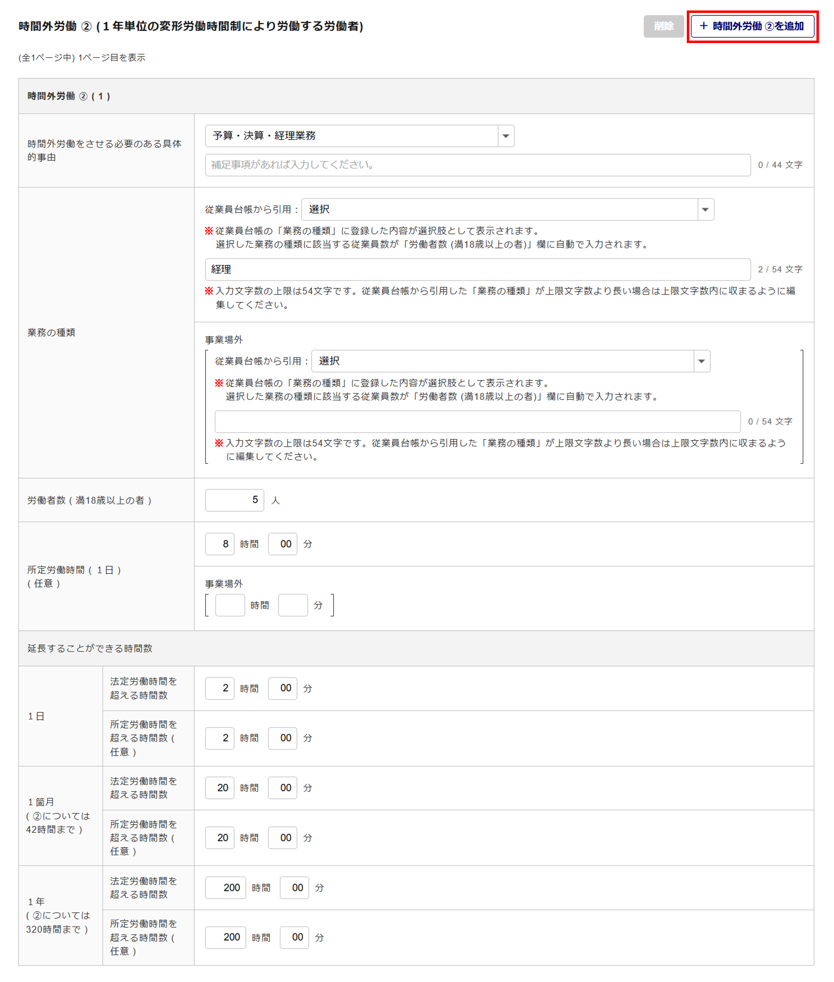Click the 業務の種類 field containing 経理

[478, 269]
